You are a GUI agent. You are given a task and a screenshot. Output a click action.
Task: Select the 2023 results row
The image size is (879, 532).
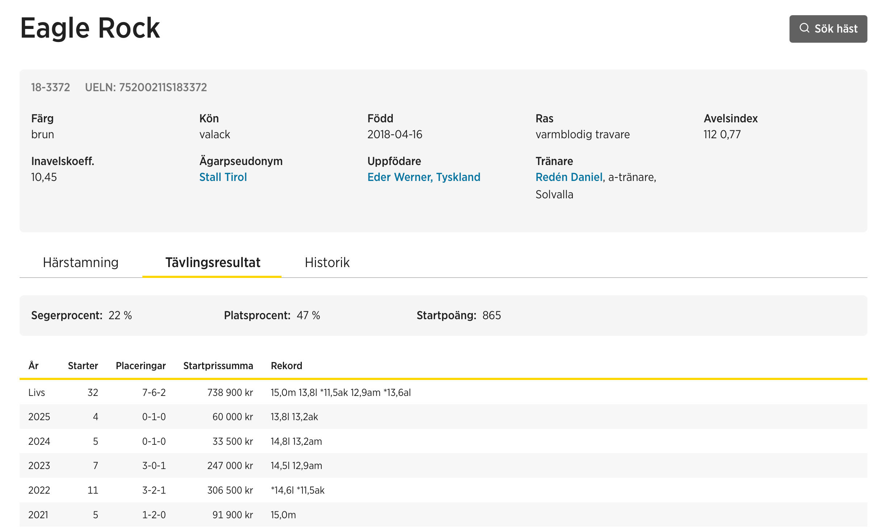(39, 465)
